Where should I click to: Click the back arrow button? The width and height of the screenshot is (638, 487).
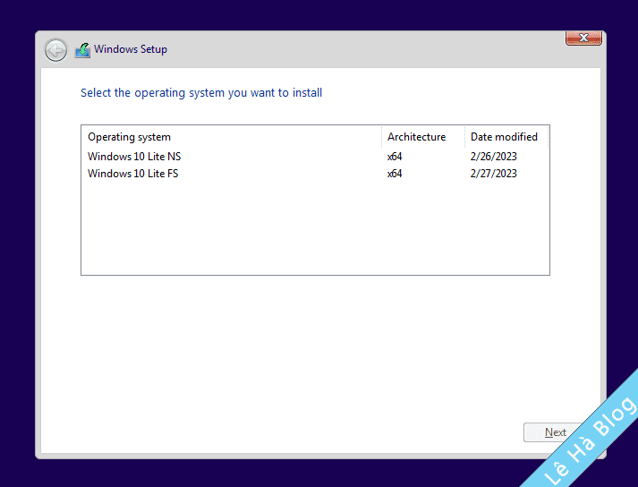pos(55,50)
